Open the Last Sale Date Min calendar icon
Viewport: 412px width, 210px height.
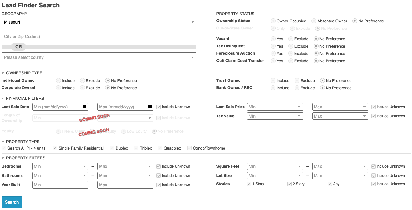click(x=85, y=107)
